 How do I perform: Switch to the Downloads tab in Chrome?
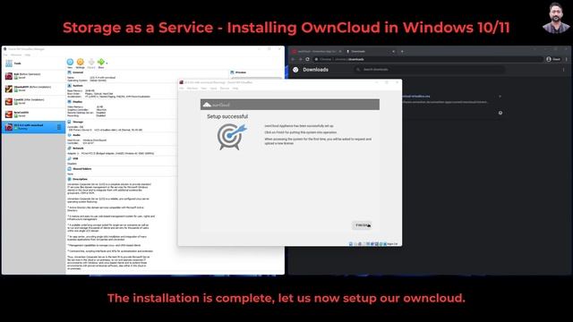[x=370, y=52]
